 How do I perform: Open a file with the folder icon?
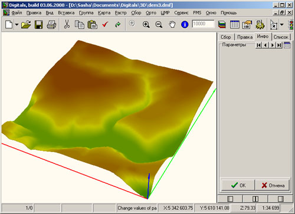coord(26,25)
